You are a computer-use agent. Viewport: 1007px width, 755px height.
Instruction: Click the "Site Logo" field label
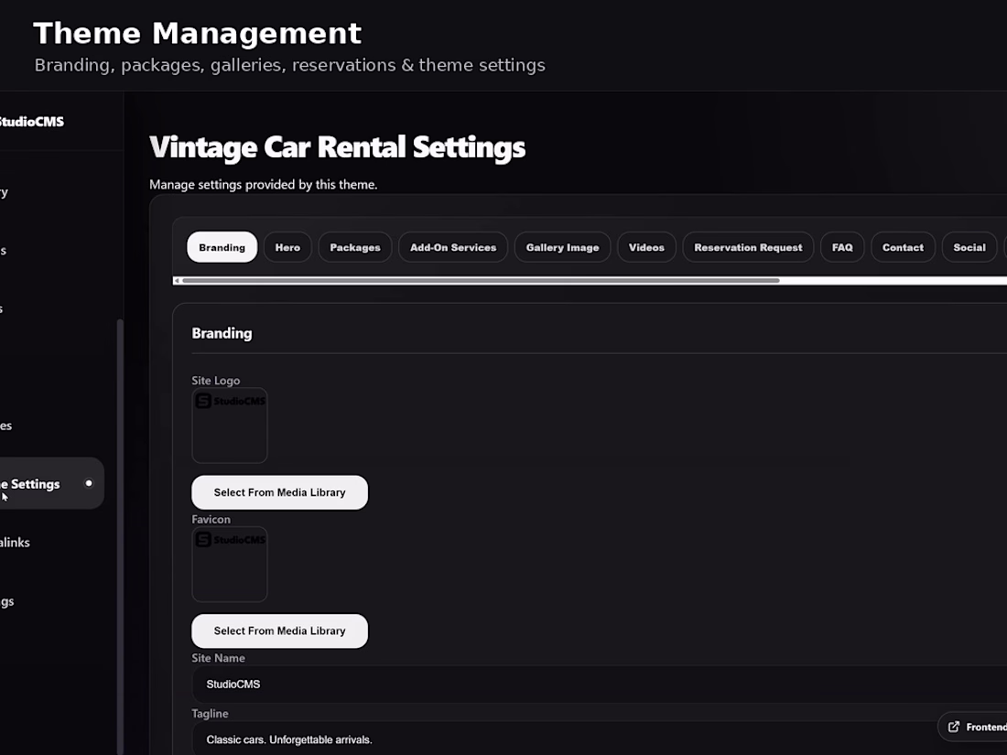[x=216, y=380]
